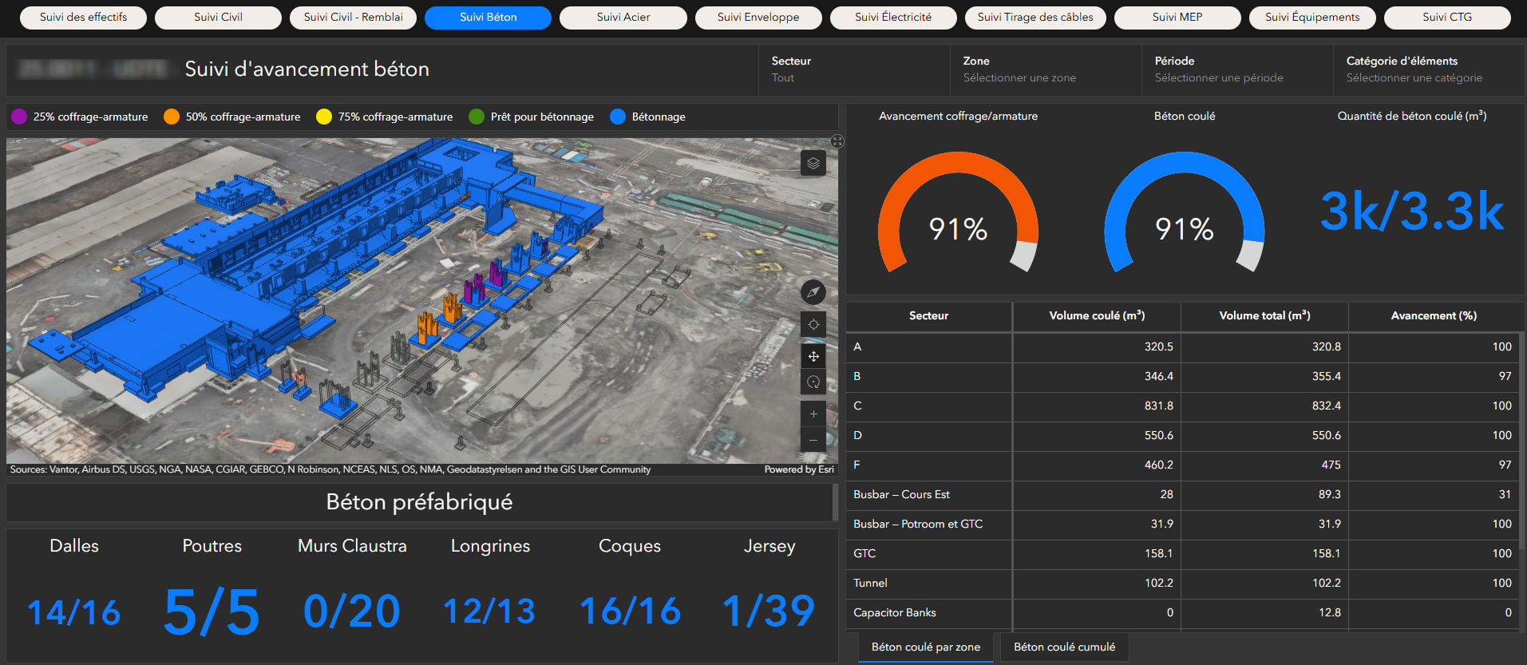Viewport: 1527px width, 665px height.
Task: Click the crosshair locate button on map
Action: click(x=813, y=324)
